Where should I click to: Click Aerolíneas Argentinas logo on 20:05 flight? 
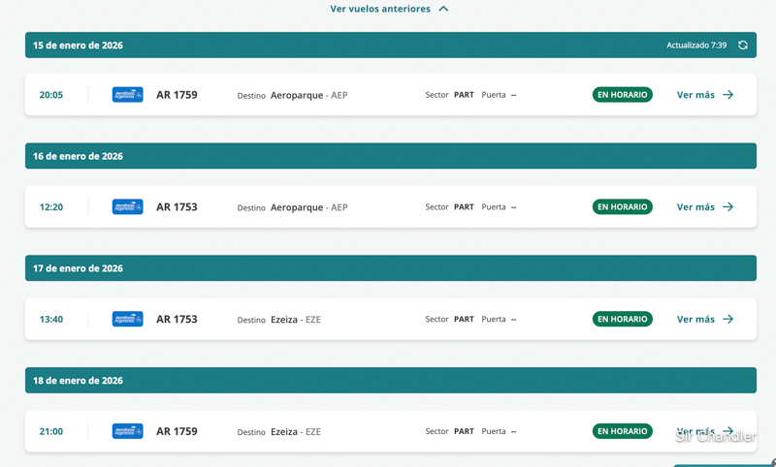click(x=127, y=95)
